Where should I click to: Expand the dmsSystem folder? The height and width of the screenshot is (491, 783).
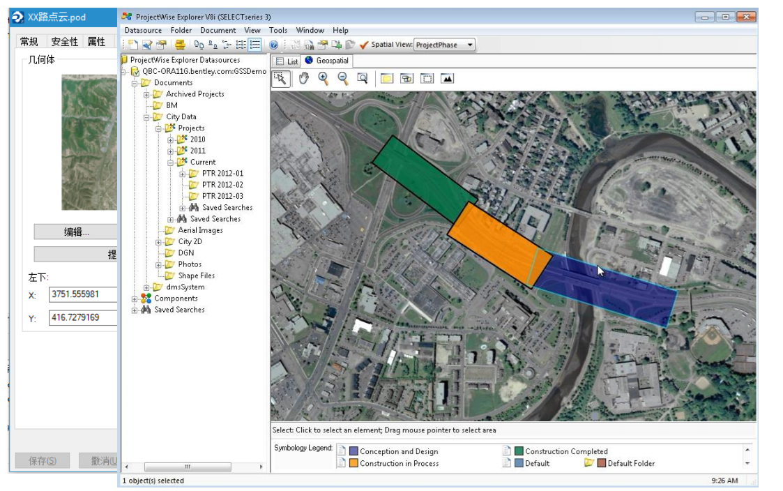(146, 288)
